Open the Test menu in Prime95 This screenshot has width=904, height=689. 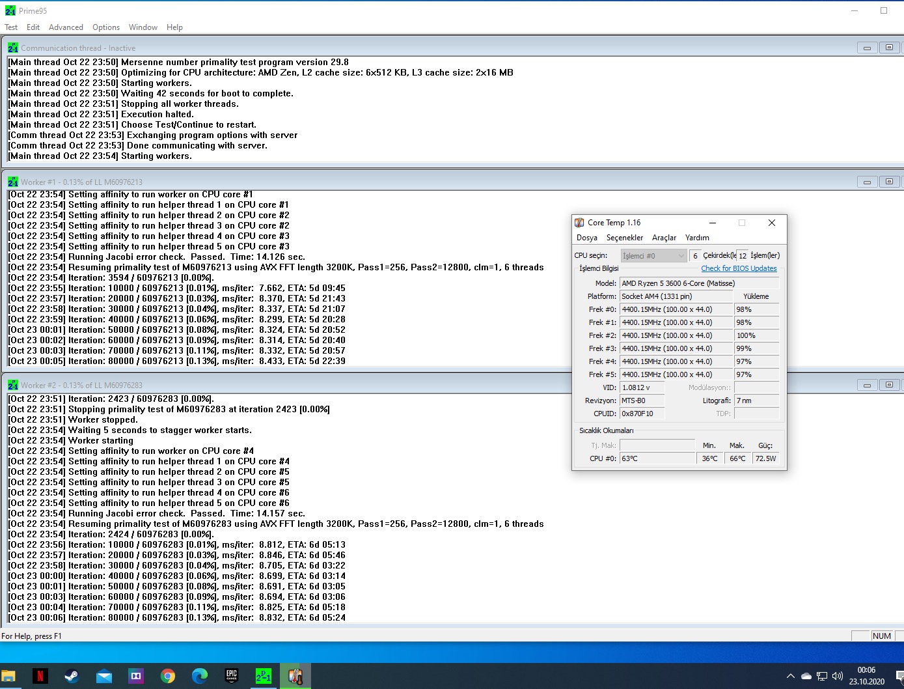11,27
